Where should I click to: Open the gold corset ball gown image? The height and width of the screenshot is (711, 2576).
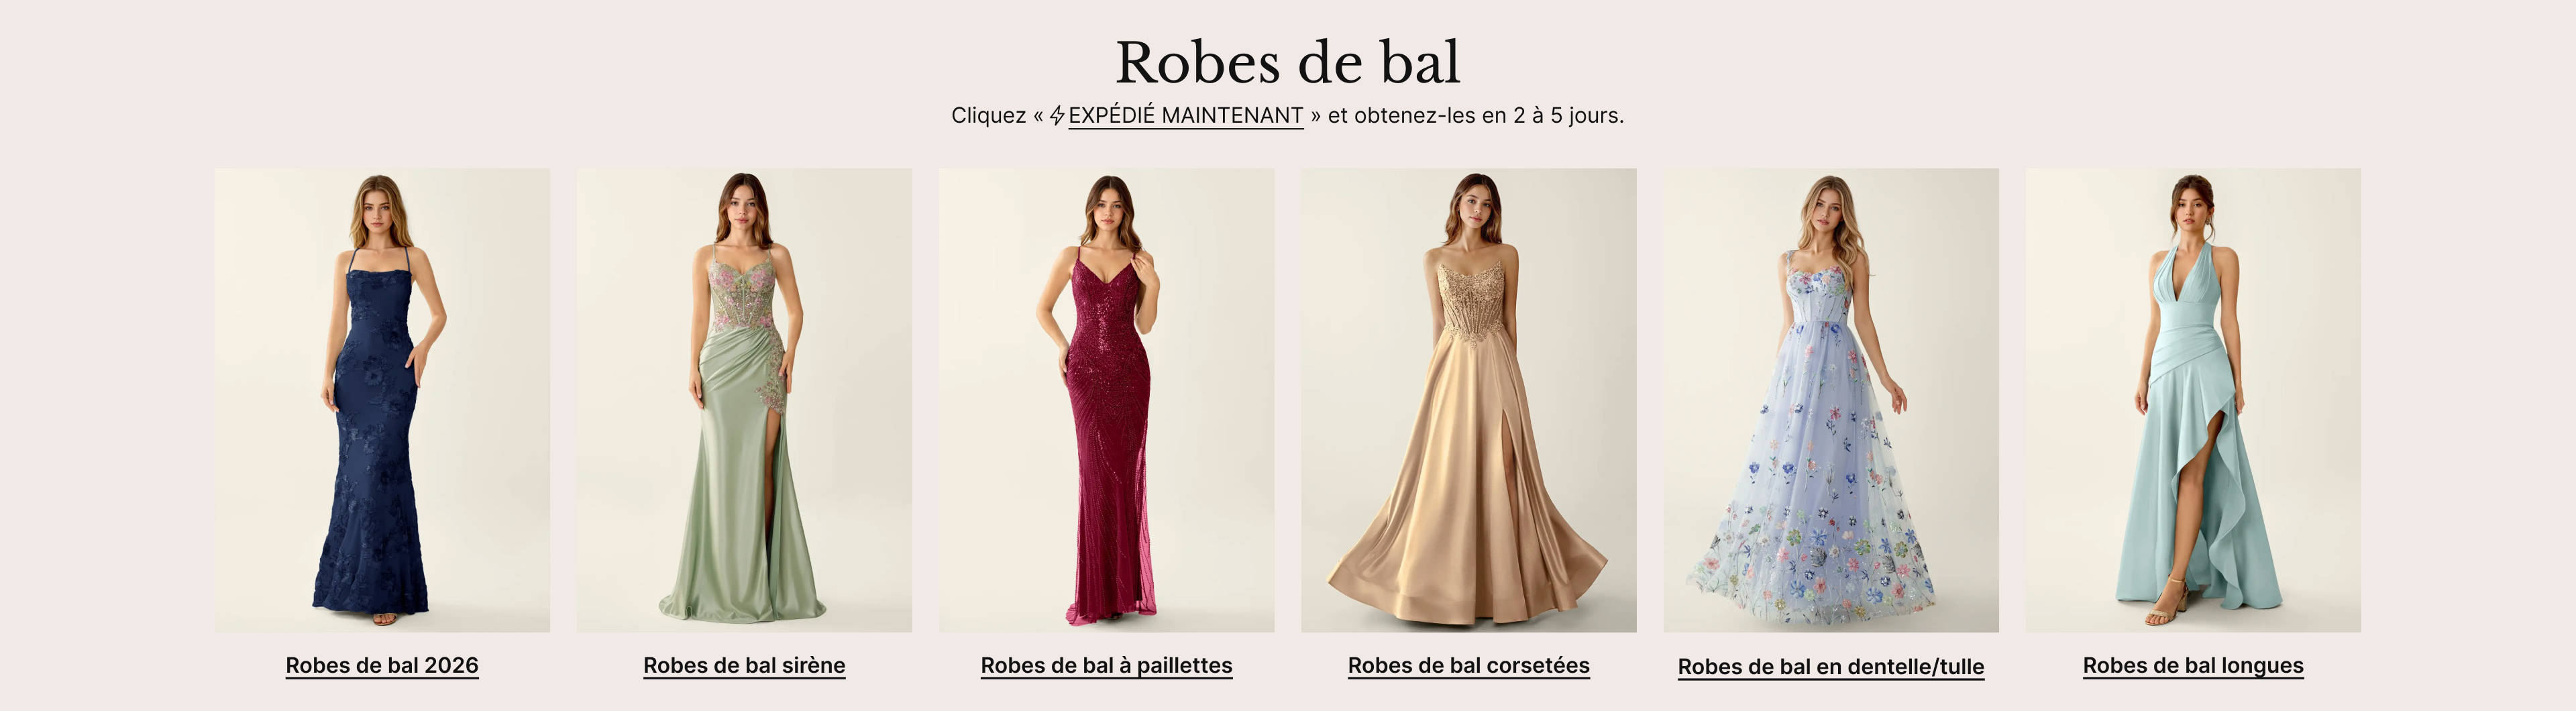tap(1468, 400)
